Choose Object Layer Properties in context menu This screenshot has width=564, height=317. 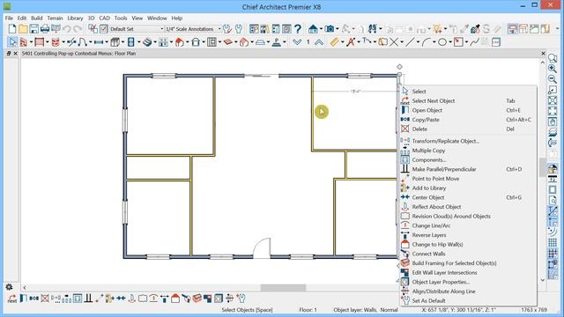[x=468, y=282]
